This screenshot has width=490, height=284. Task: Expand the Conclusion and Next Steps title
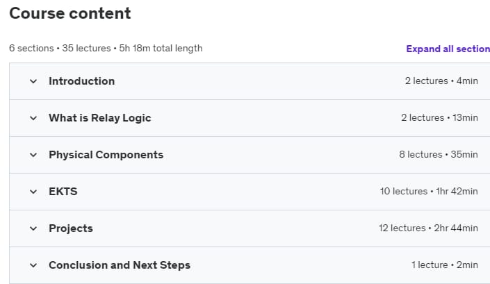[x=119, y=265]
